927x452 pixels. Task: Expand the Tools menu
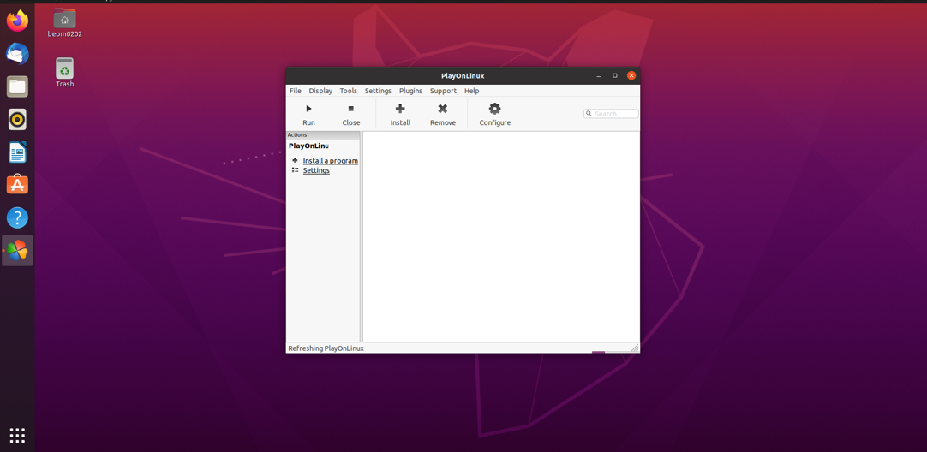348,91
